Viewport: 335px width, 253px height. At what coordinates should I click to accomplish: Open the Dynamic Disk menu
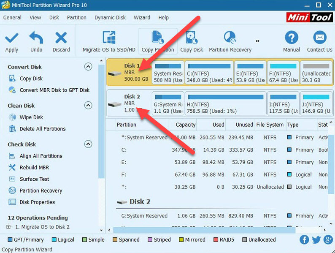coord(110,17)
